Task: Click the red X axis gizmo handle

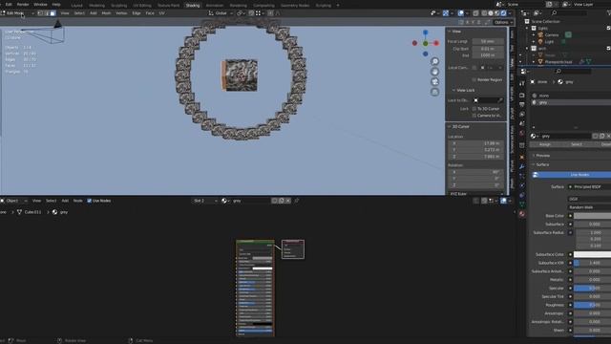Action: (x=436, y=43)
